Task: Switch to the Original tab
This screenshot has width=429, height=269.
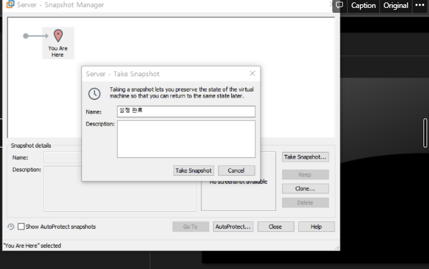Action: 395,5
